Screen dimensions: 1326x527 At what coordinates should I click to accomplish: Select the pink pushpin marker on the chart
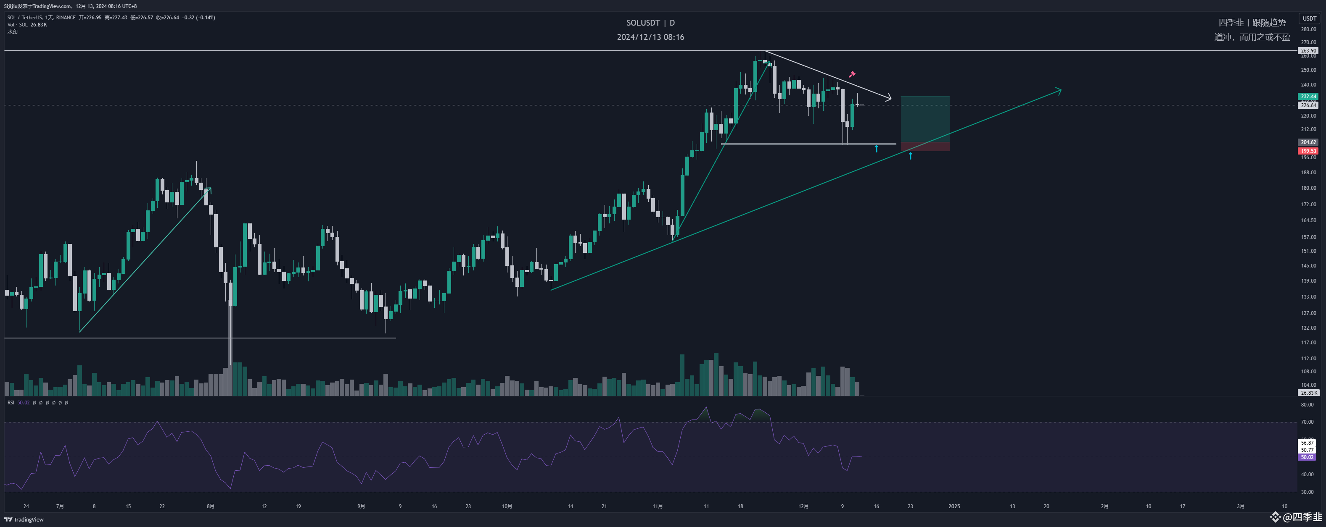pos(853,75)
